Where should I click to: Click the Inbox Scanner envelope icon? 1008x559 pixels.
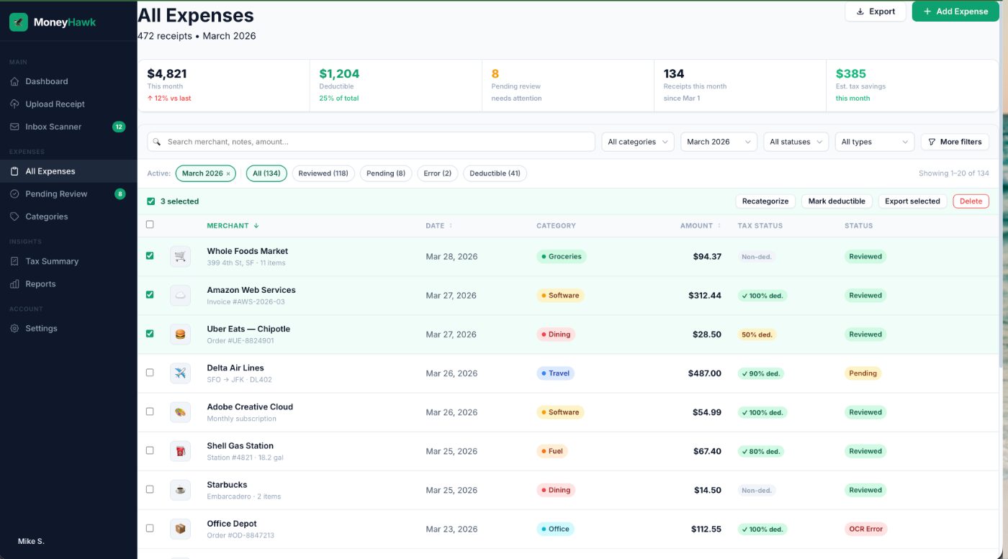pos(14,127)
